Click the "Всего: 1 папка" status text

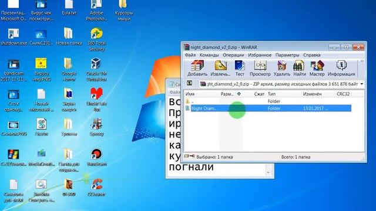click(296, 157)
